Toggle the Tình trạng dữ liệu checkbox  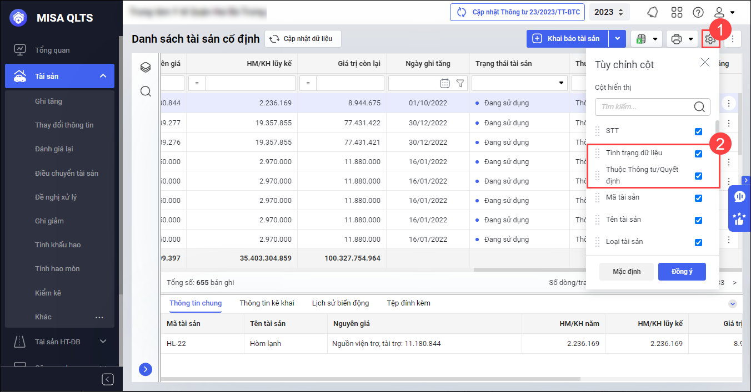click(698, 154)
